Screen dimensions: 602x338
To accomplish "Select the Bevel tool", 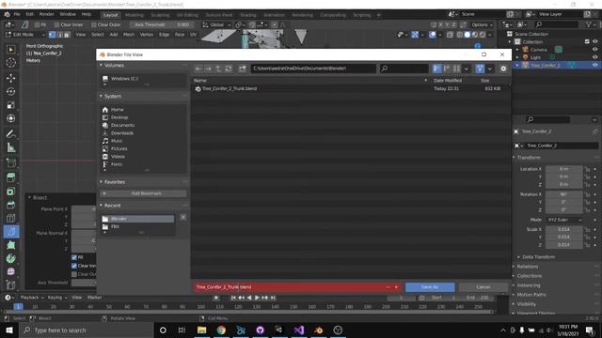I will tap(11, 205).
